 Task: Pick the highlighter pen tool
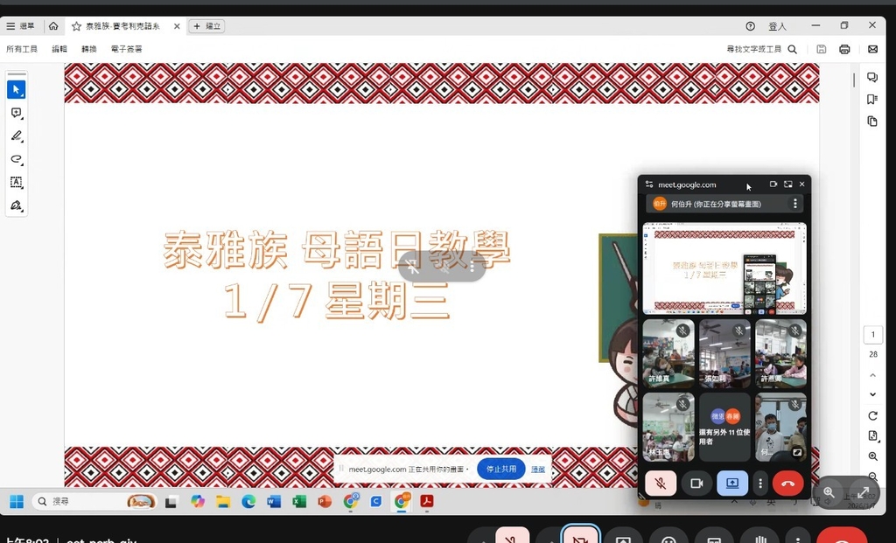click(x=16, y=136)
